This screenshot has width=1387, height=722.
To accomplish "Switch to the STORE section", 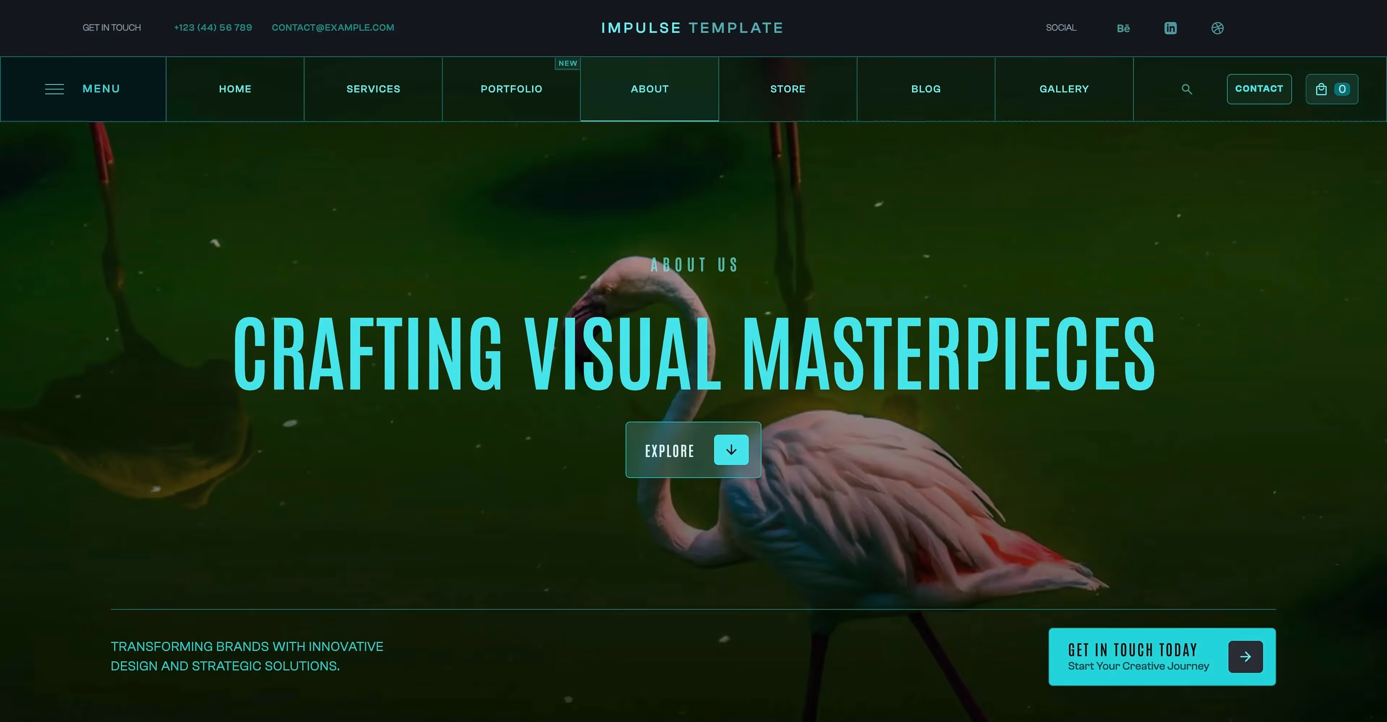I will pyautogui.click(x=788, y=89).
